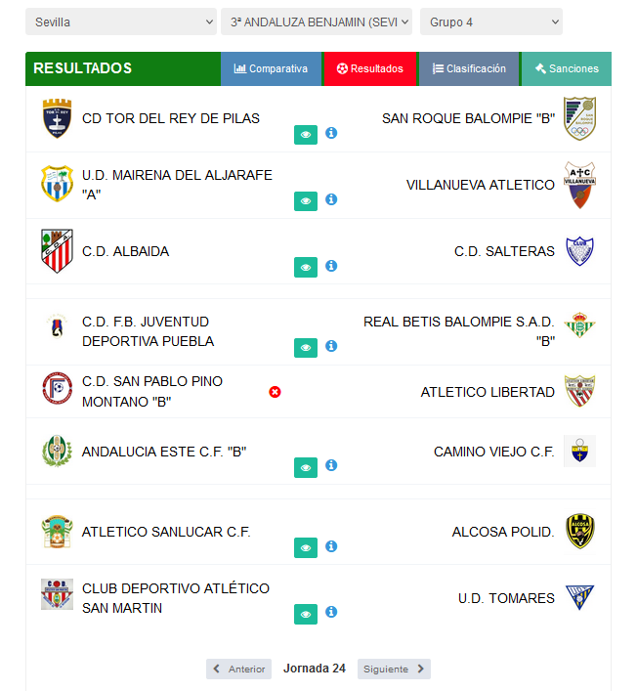637x691 pixels.
Task: Click info icon for C.D. Albaida match
Action: click(x=331, y=266)
